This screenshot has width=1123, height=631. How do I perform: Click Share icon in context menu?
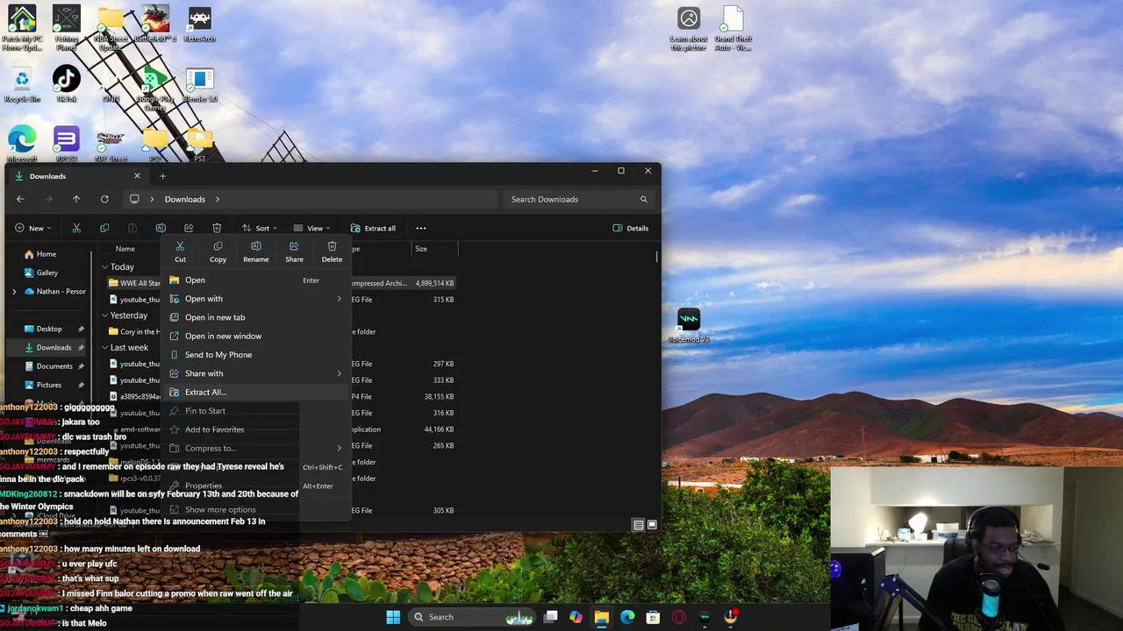point(294,252)
